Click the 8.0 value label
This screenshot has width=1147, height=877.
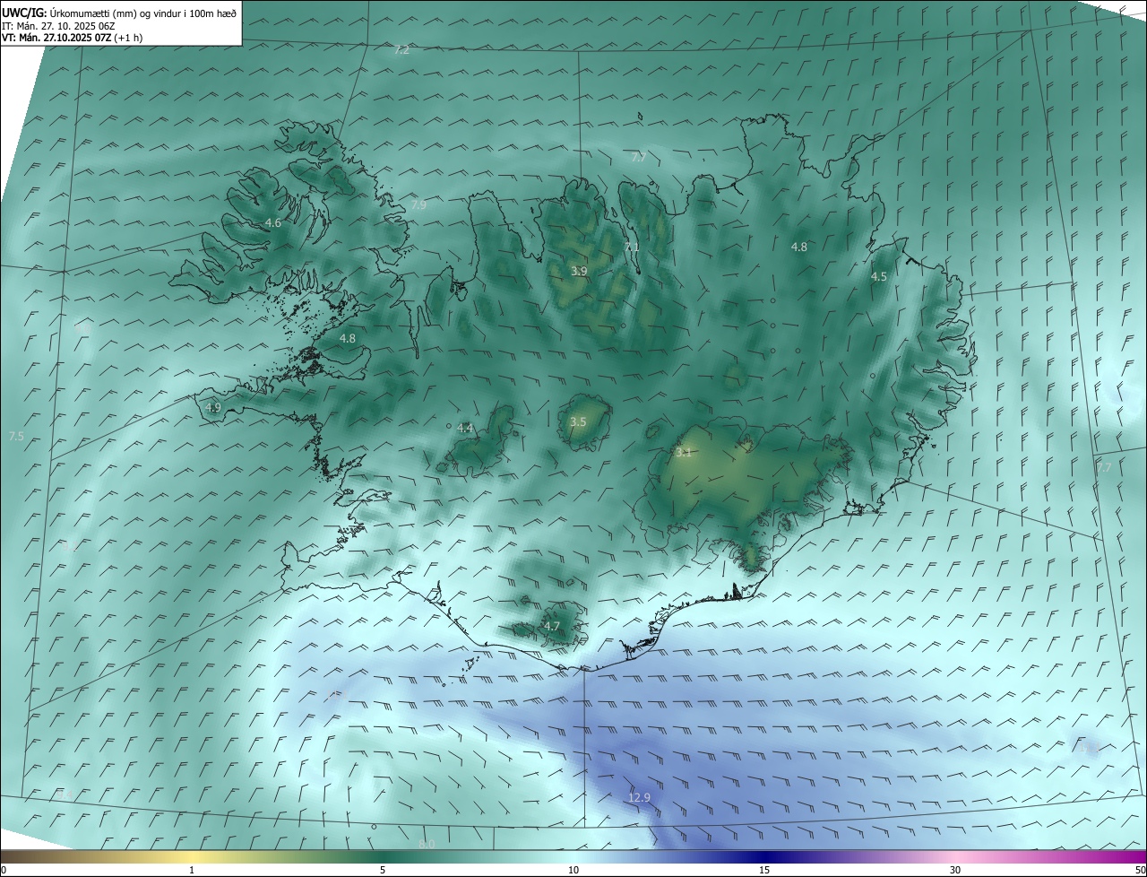(x=427, y=844)
